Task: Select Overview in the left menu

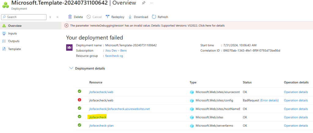Action: tap(31, 26)
